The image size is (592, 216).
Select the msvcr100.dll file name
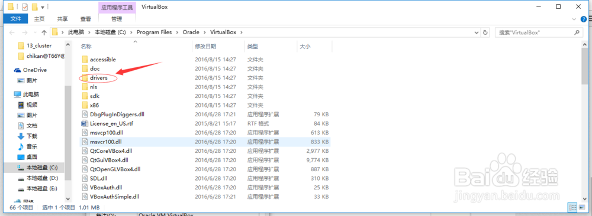coord(105,142)
